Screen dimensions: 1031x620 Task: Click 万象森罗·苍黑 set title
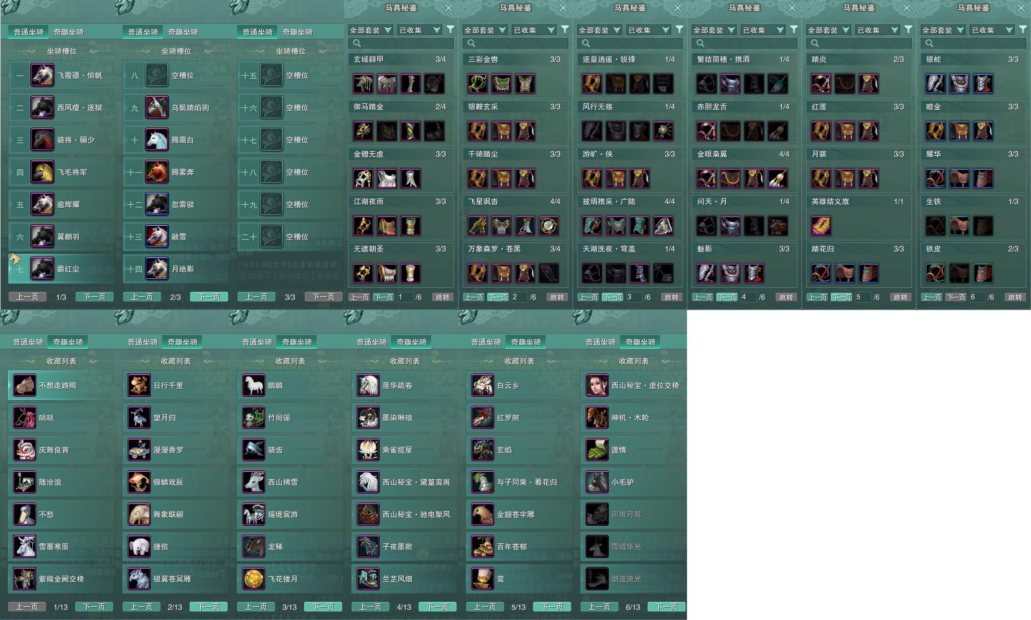(494, 249)
